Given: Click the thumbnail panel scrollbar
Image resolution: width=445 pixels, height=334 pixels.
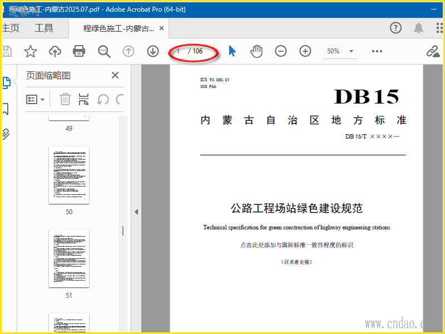Looking at the screenshot, I should coord(123,230).
